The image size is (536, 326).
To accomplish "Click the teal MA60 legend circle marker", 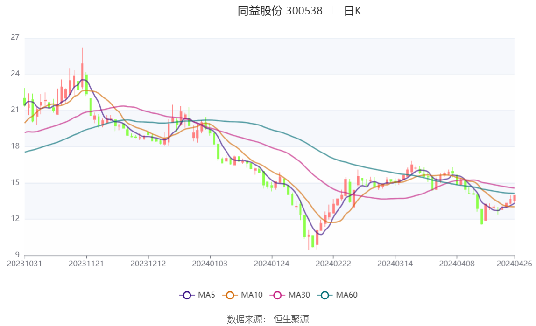I will [x=325, y=295].
